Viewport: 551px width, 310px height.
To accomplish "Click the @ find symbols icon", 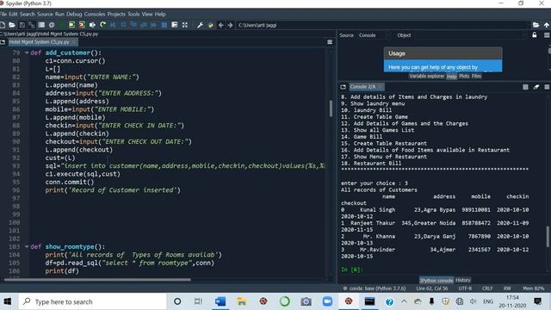I will (52, 25).
